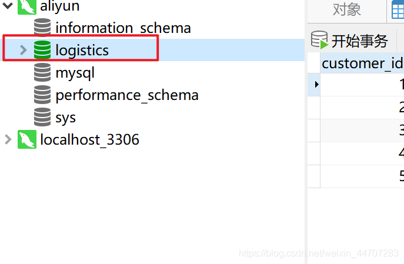Image resolution: width=404 pixels, height=264 pixels.
Task: Collapse the aliyun connection tree
Action: [8, 6]
